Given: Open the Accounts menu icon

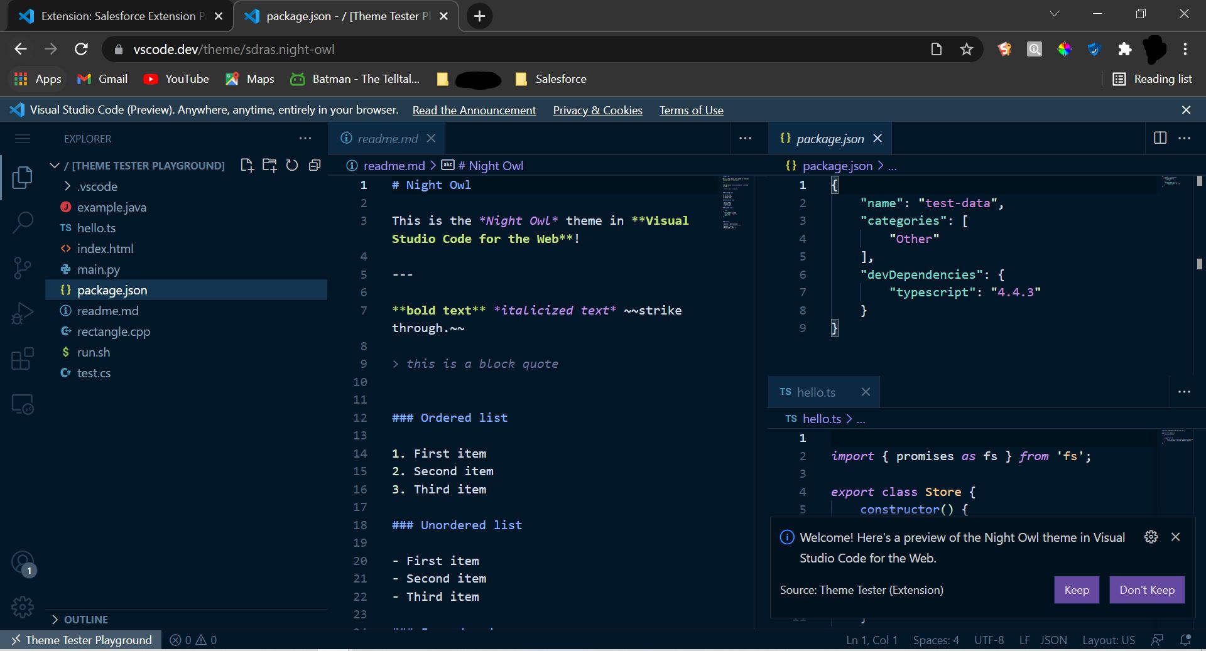Looking at the screenshot, I should click(x=23, y=562).
